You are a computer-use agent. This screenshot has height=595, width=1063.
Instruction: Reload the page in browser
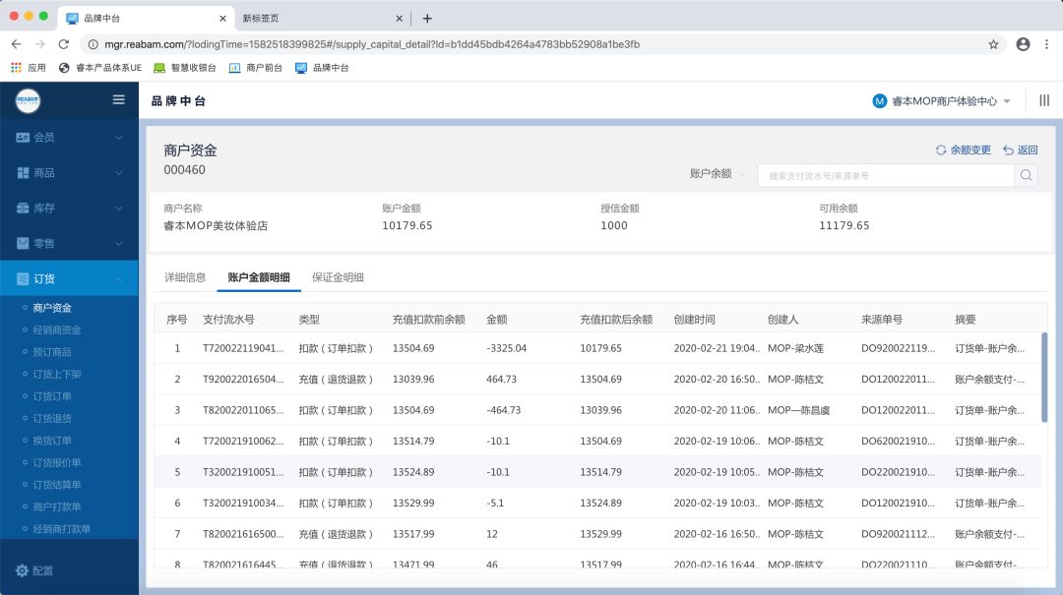(x=64, y=44)
